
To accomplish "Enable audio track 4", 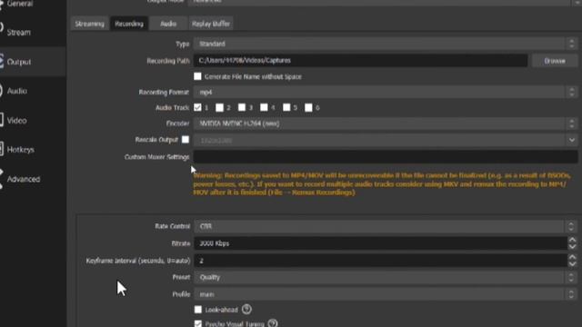I will (x=264, y=107).
